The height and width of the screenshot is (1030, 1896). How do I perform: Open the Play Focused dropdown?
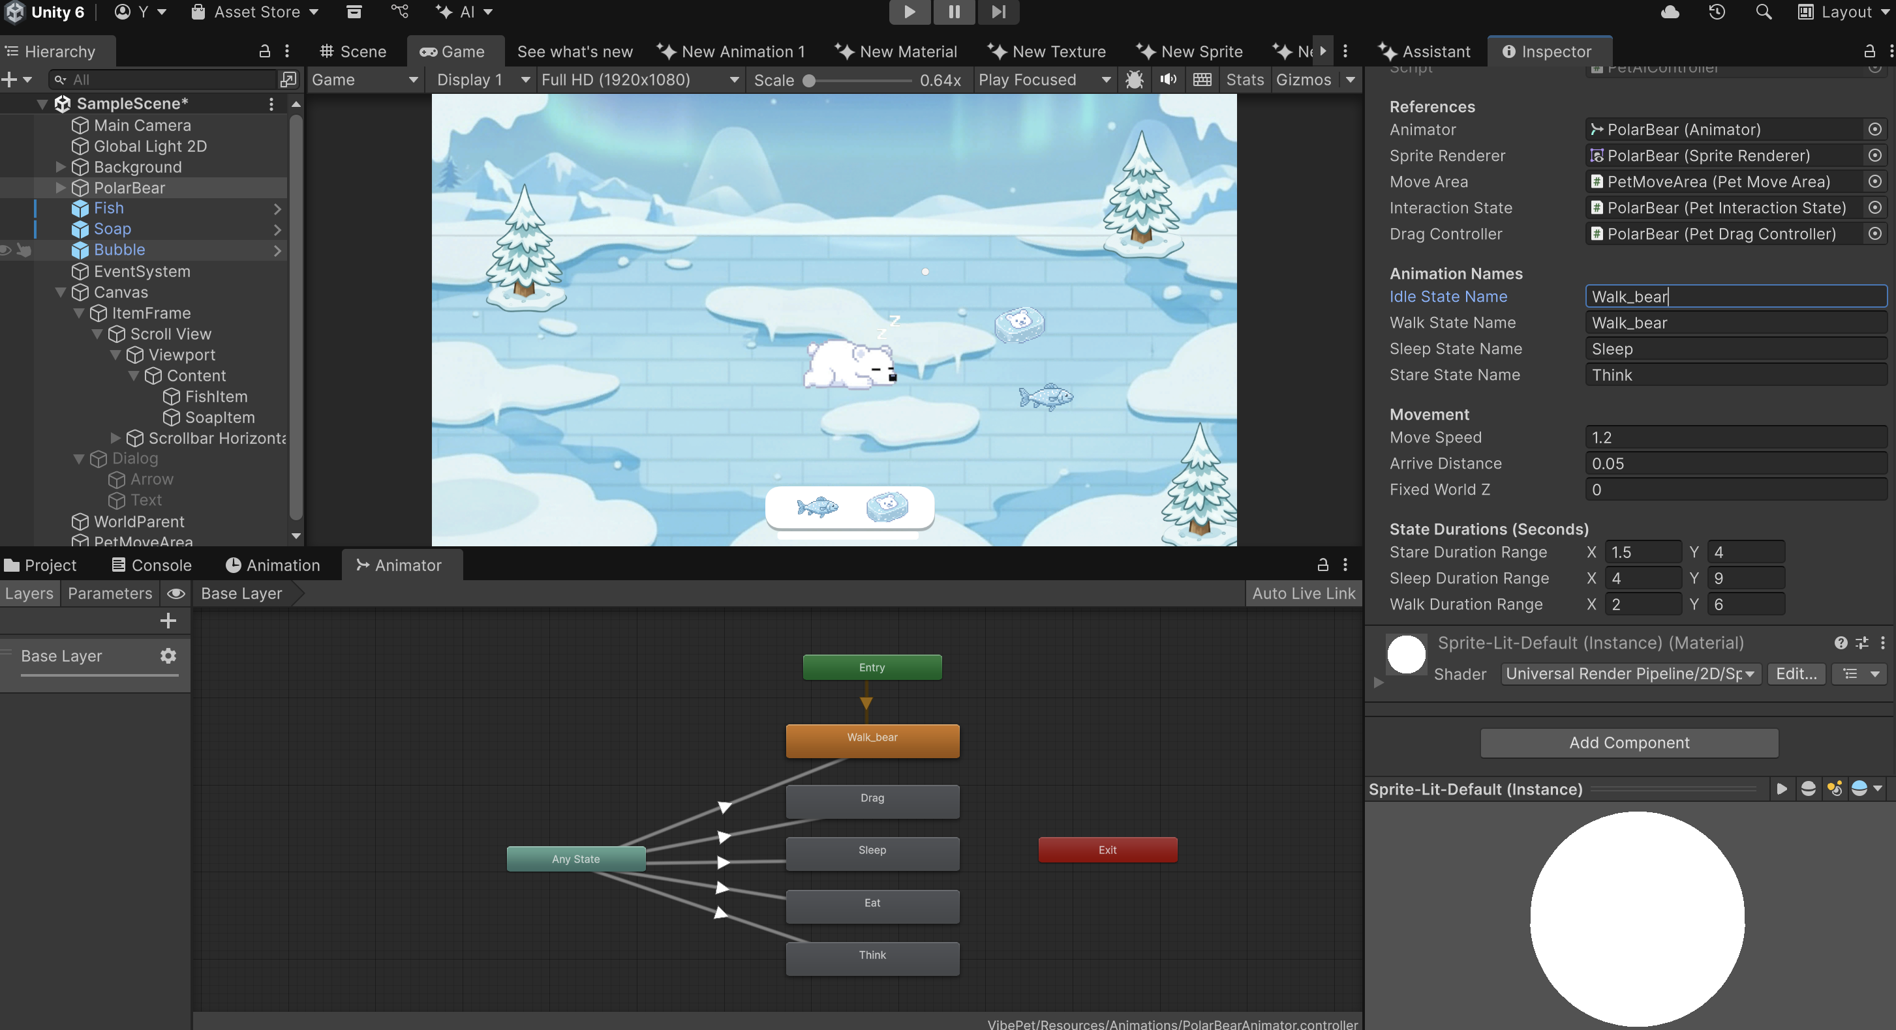coord(1045,80)
